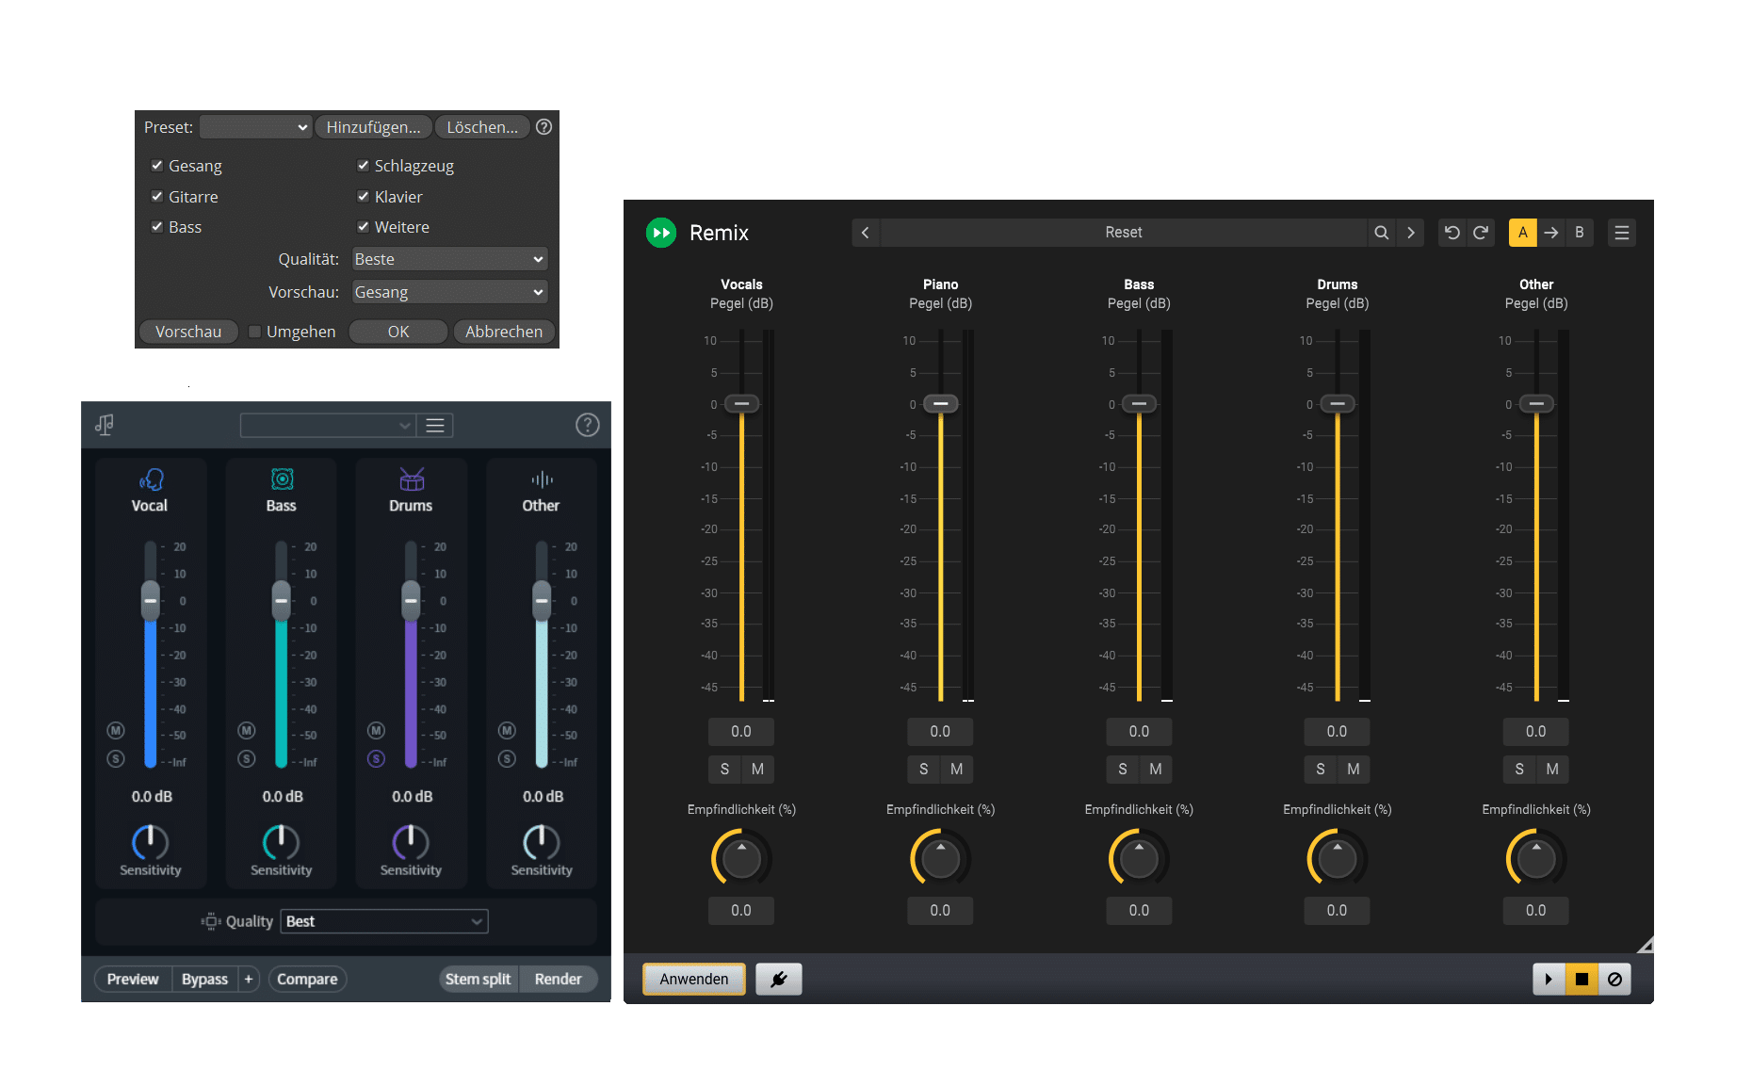Mute the Other stem in stem panel
1752x1087 pixels.
tap(507, 731)
